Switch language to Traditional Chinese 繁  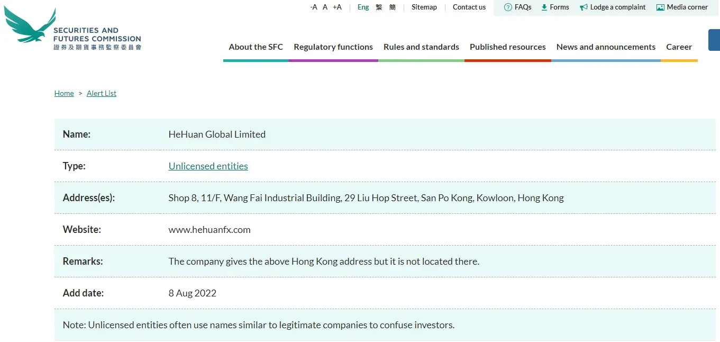click(379, 7)
